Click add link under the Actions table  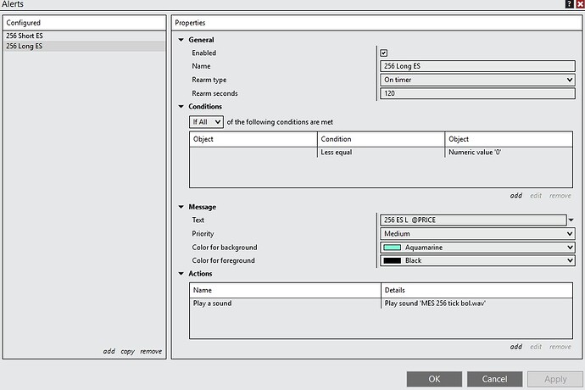pyautogui.click(x=516, y=347)
